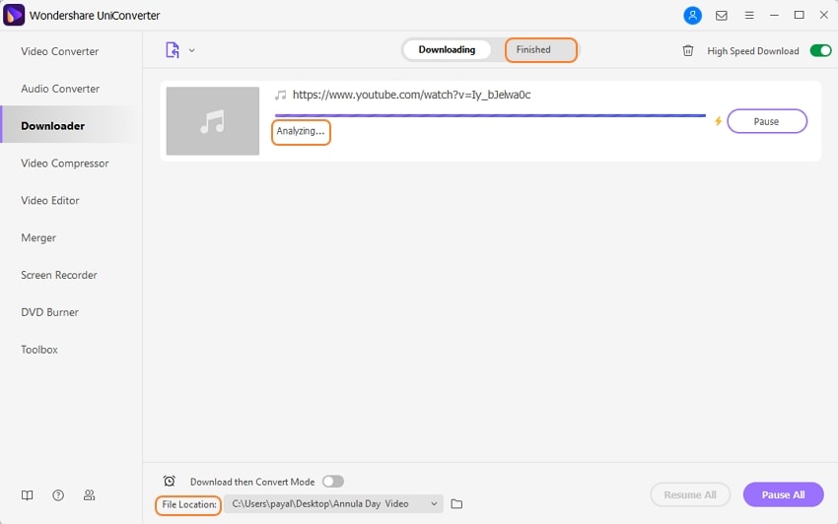Click the small music note icon before URL
This screenshot has width=838, height=524.
tap(281, 96)
